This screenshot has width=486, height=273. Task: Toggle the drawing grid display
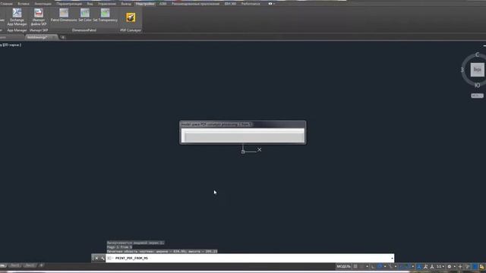[x=355, y=266]
